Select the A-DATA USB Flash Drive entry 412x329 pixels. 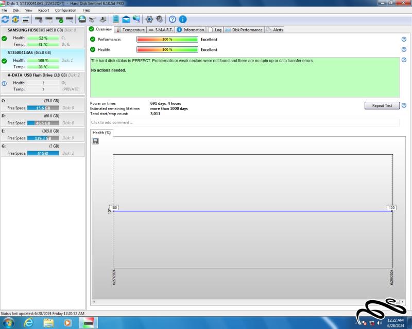pos(43,82)
